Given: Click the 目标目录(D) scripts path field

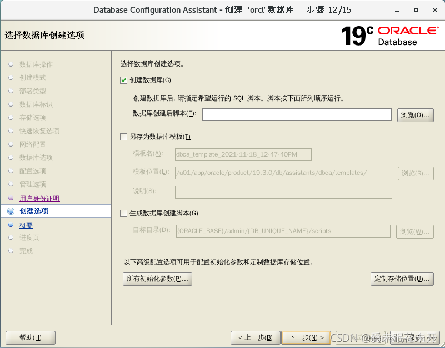Looking at the screenshot, I should (x=283, y=231).
